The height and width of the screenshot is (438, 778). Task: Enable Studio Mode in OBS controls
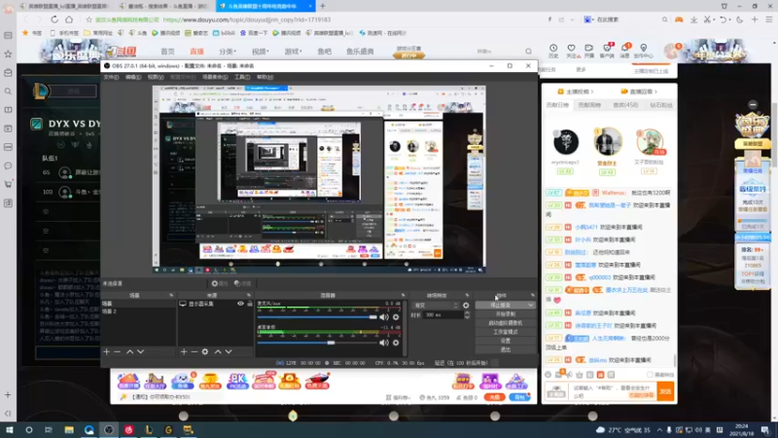505,332
